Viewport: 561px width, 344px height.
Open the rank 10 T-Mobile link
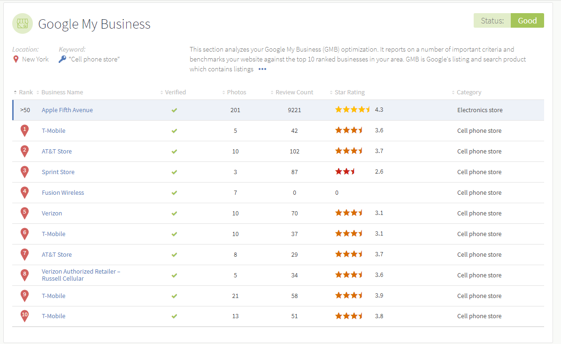[x=54, y=316]
